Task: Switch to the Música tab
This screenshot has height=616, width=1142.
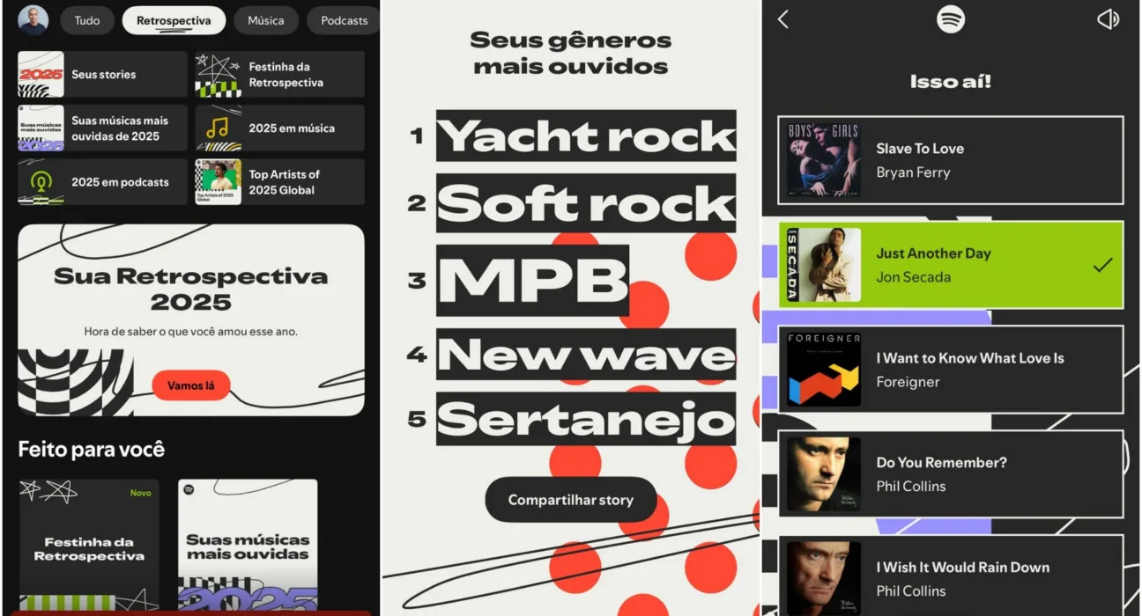Action: point(266,19)
